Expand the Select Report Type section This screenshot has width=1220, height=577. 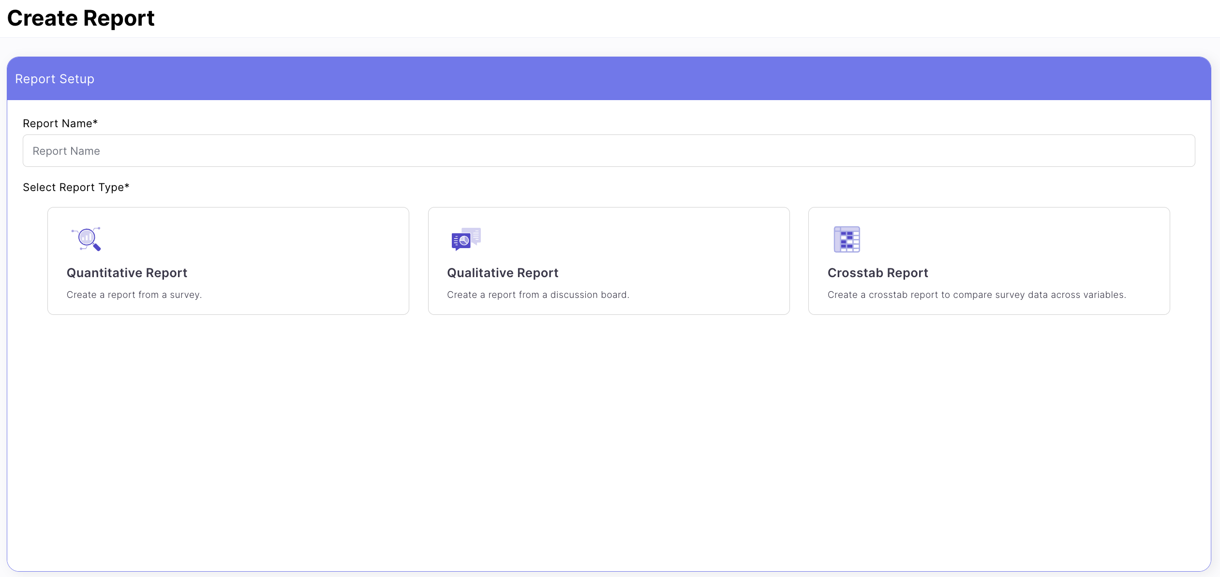pos(75,187)
